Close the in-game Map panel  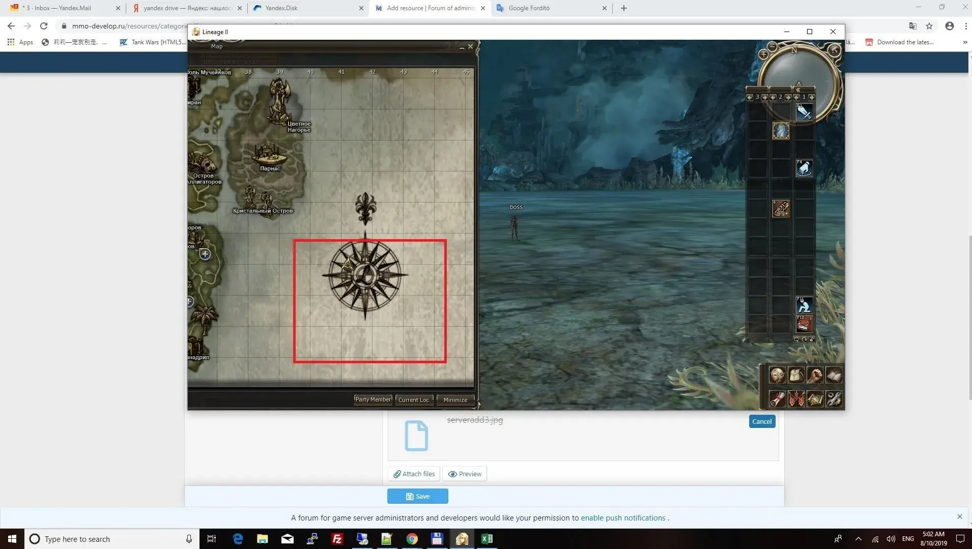pos(470,46)
